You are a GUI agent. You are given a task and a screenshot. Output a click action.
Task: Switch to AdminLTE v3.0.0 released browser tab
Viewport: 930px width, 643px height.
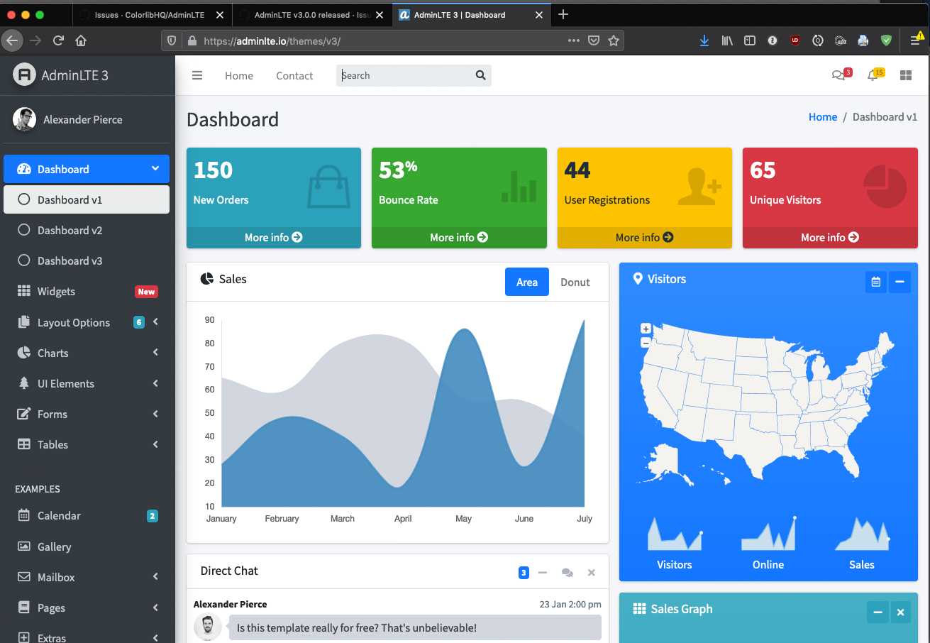coord(312,15)
